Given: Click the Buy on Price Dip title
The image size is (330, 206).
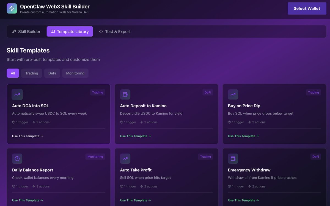Looking at the screenshot, I should point(244,106).
